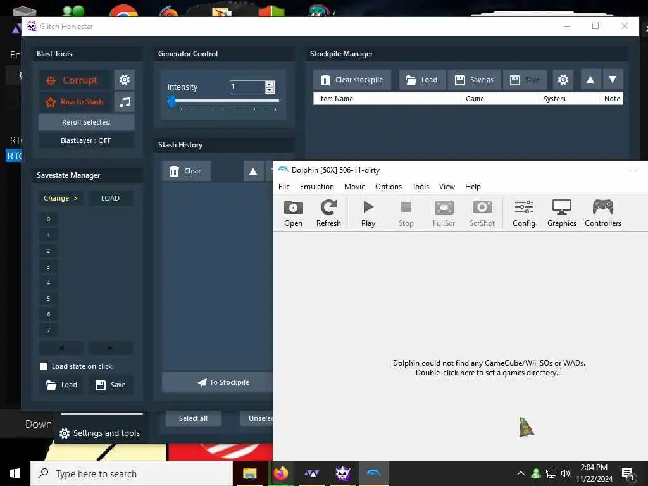
Task: Load a stockpile in Stockpile Manager
Action: 422,80
